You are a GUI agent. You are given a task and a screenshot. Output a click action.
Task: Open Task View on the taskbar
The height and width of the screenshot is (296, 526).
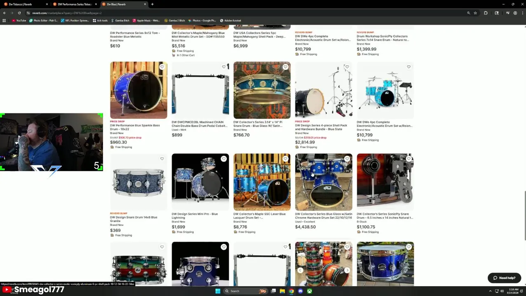click(x=273, y=291)
